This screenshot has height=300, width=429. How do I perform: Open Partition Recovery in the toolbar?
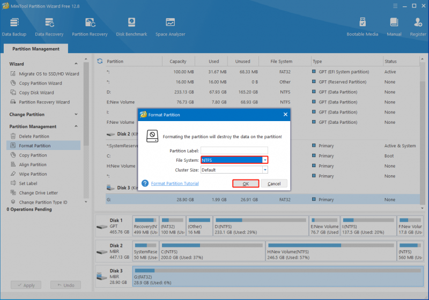[x=90, y=27]
